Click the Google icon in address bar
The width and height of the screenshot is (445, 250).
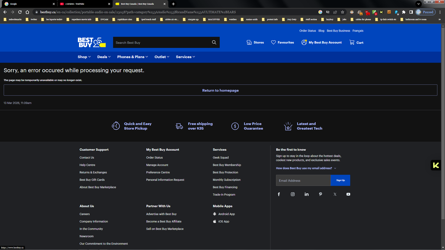(x=320, y=12)
